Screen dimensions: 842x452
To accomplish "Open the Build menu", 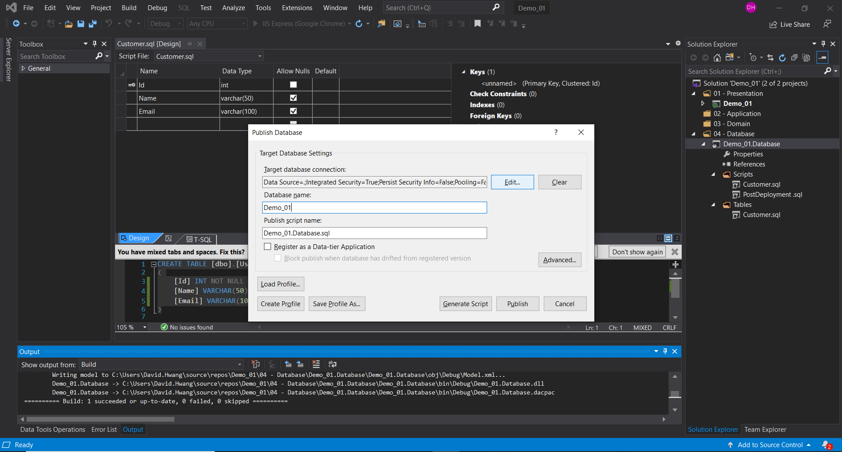I will coord(129,8).
